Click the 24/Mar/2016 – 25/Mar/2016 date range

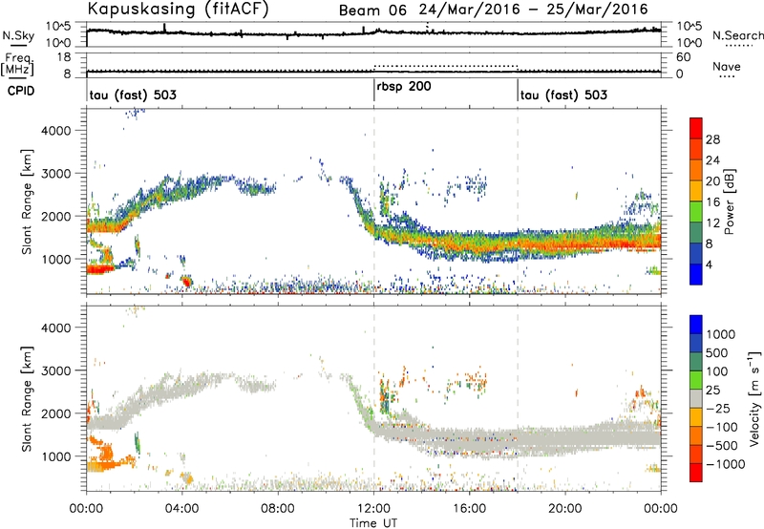534,10
